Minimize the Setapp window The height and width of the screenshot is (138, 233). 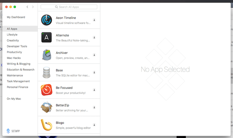click(10, 7)
